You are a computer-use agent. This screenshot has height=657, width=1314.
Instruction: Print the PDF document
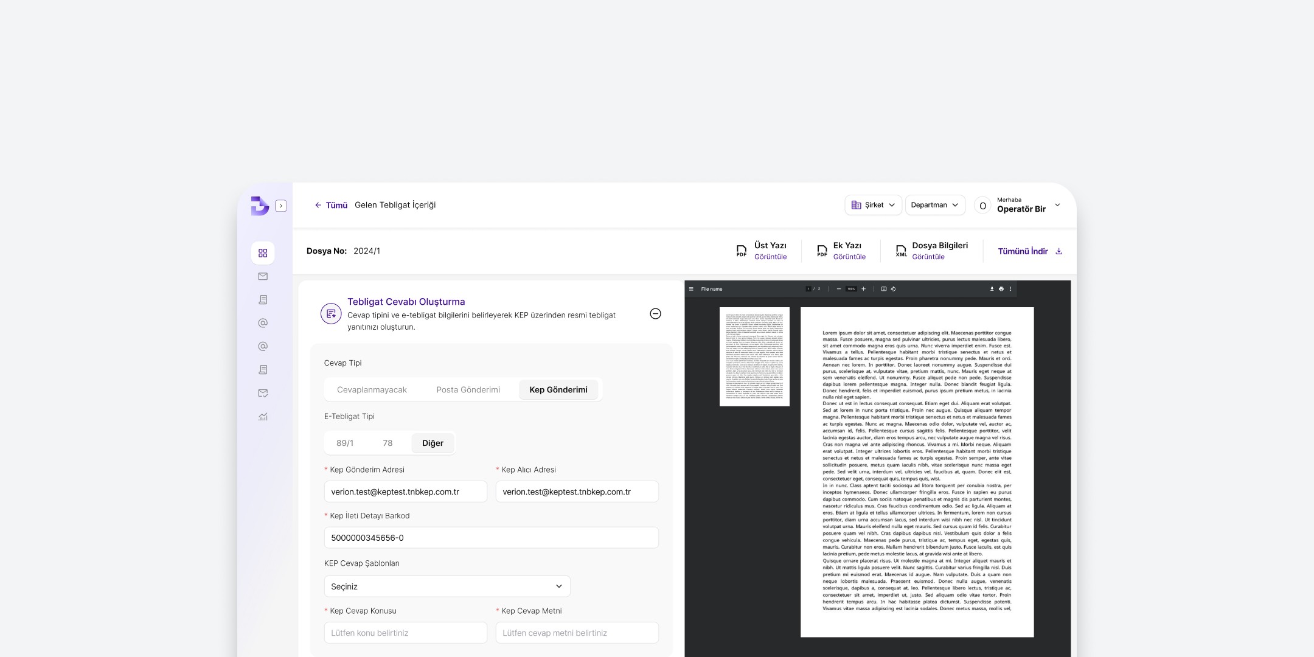click(x=1001, y=289)
